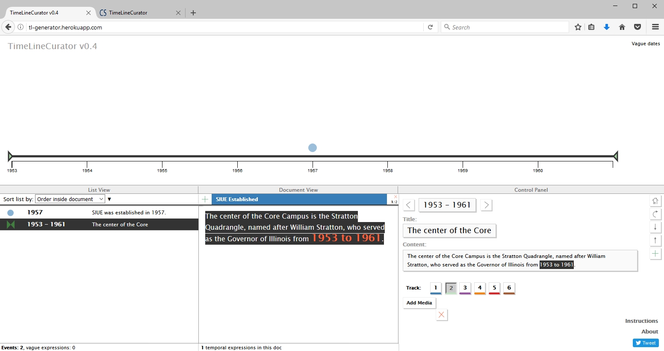The image size is (664, 351).
Task: Open the Sort list by dropdown
Action: [70, 199]
